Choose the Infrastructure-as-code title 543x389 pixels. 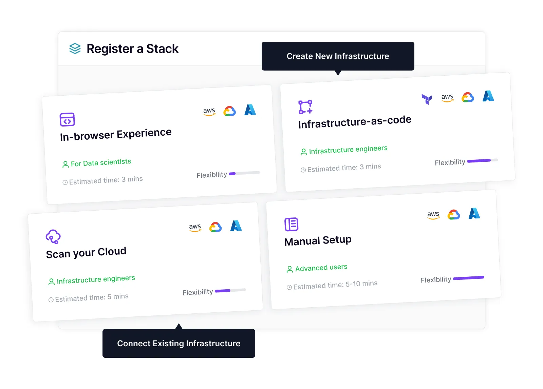[x=355, y=122]
